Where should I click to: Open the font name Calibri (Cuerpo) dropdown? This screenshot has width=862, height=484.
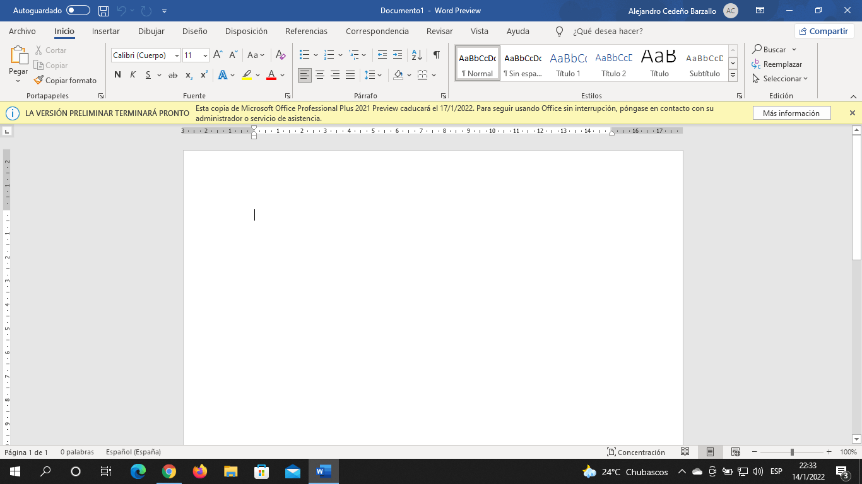[x=177, y=55]
